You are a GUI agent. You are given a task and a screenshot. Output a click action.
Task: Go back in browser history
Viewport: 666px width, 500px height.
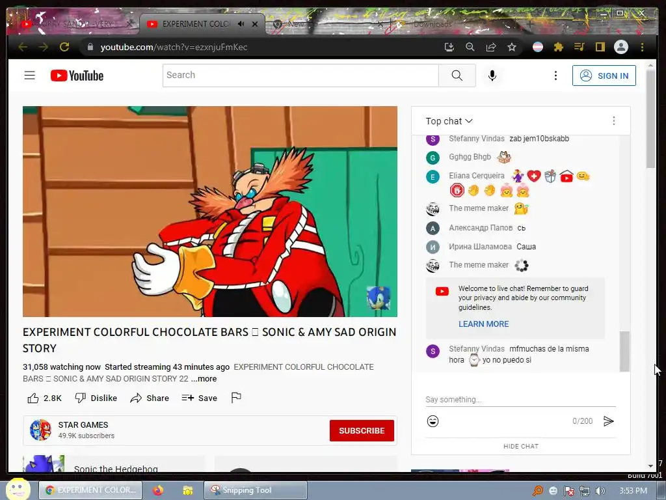click(x=23, y=47)
